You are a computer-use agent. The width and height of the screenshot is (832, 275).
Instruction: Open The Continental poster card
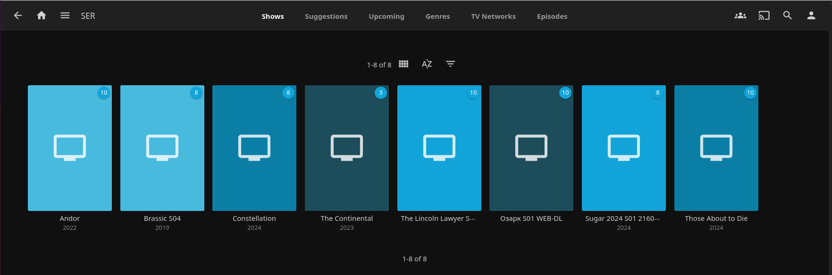tap(347, 148)
